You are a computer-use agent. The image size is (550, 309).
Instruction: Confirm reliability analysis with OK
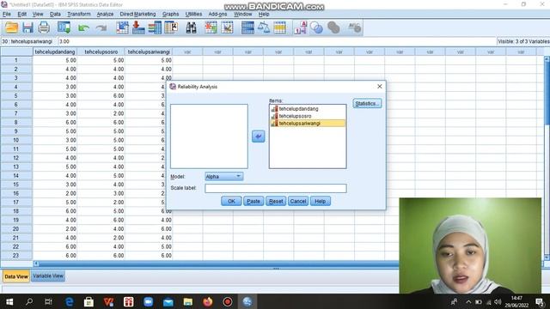[x=231, y=201]
